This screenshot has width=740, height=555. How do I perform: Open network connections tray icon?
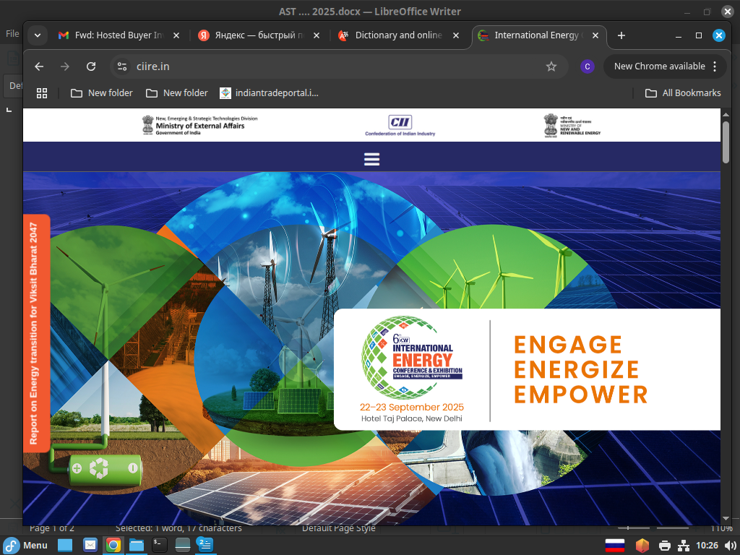(x=684, y=546)
